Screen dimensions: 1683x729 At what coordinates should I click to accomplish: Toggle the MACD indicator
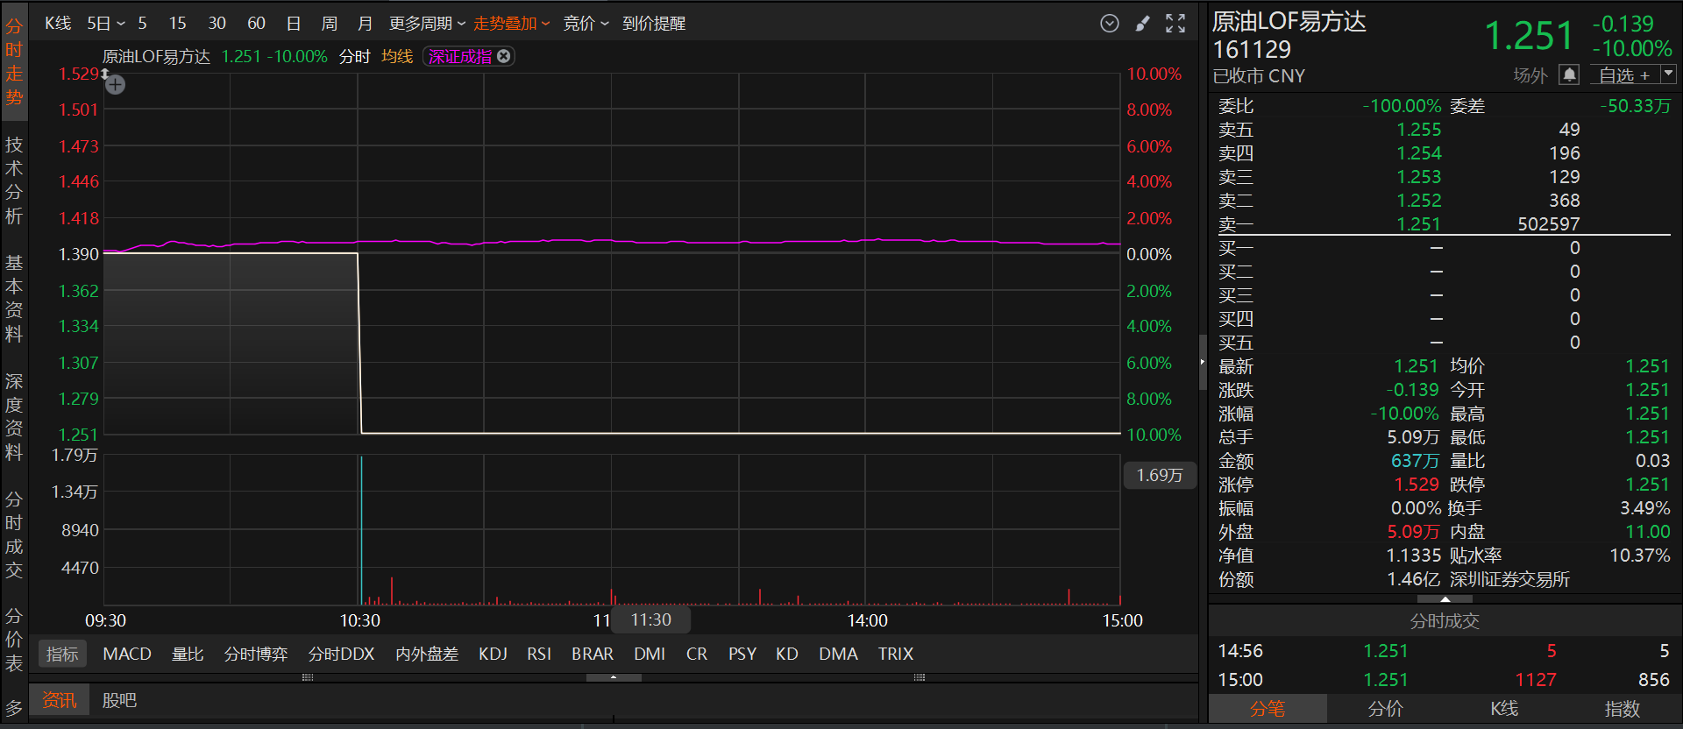click(127, 654)
